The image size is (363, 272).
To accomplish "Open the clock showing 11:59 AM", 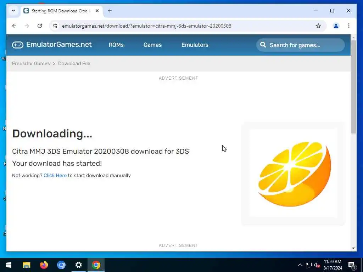I will coord(333,265).
